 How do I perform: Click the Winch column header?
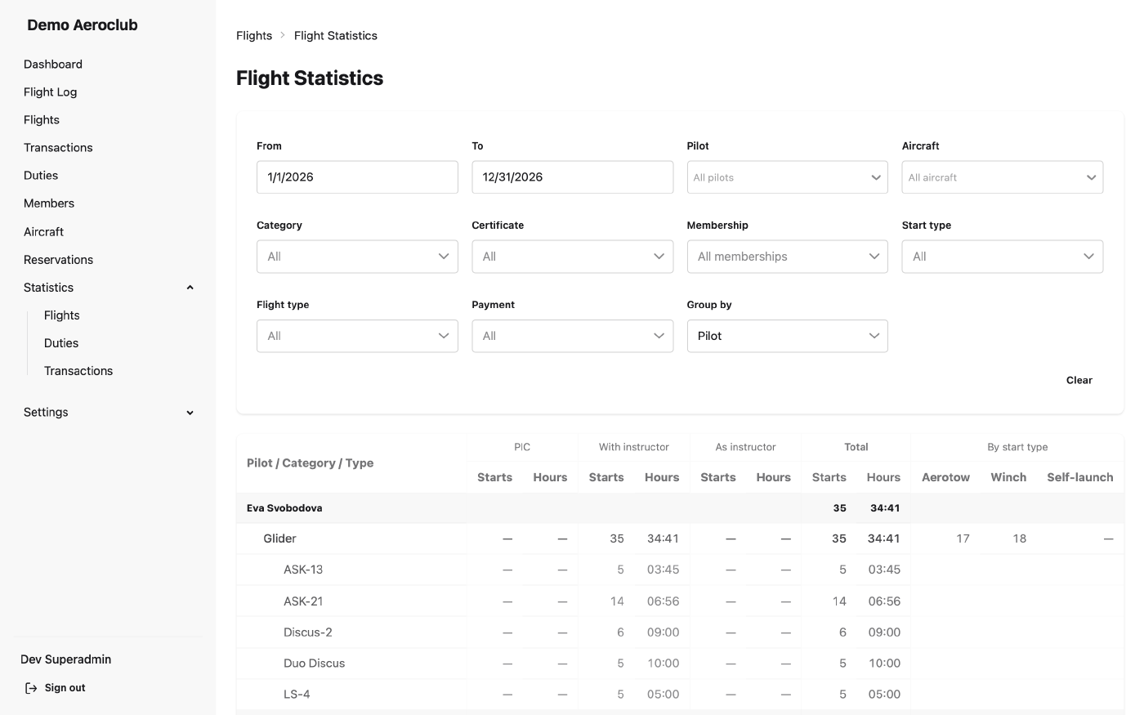click(x=1008, y=477)
